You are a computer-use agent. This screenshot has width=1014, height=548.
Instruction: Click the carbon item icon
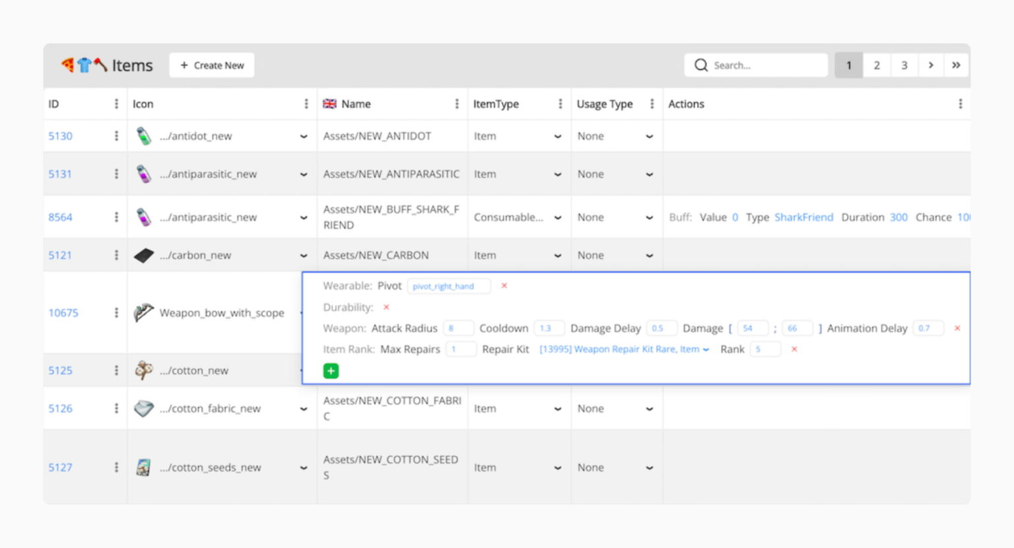click(x=143, y=255)
